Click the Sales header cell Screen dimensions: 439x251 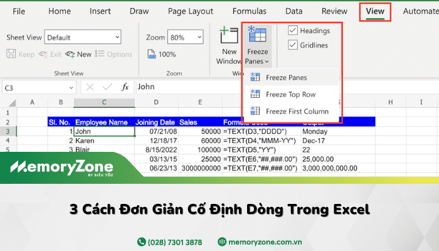click(200, 122)
